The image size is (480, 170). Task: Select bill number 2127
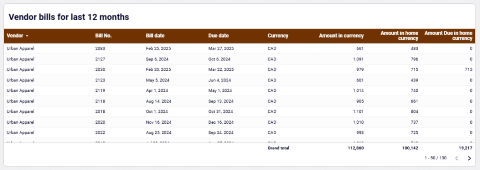tap(100, 59)
